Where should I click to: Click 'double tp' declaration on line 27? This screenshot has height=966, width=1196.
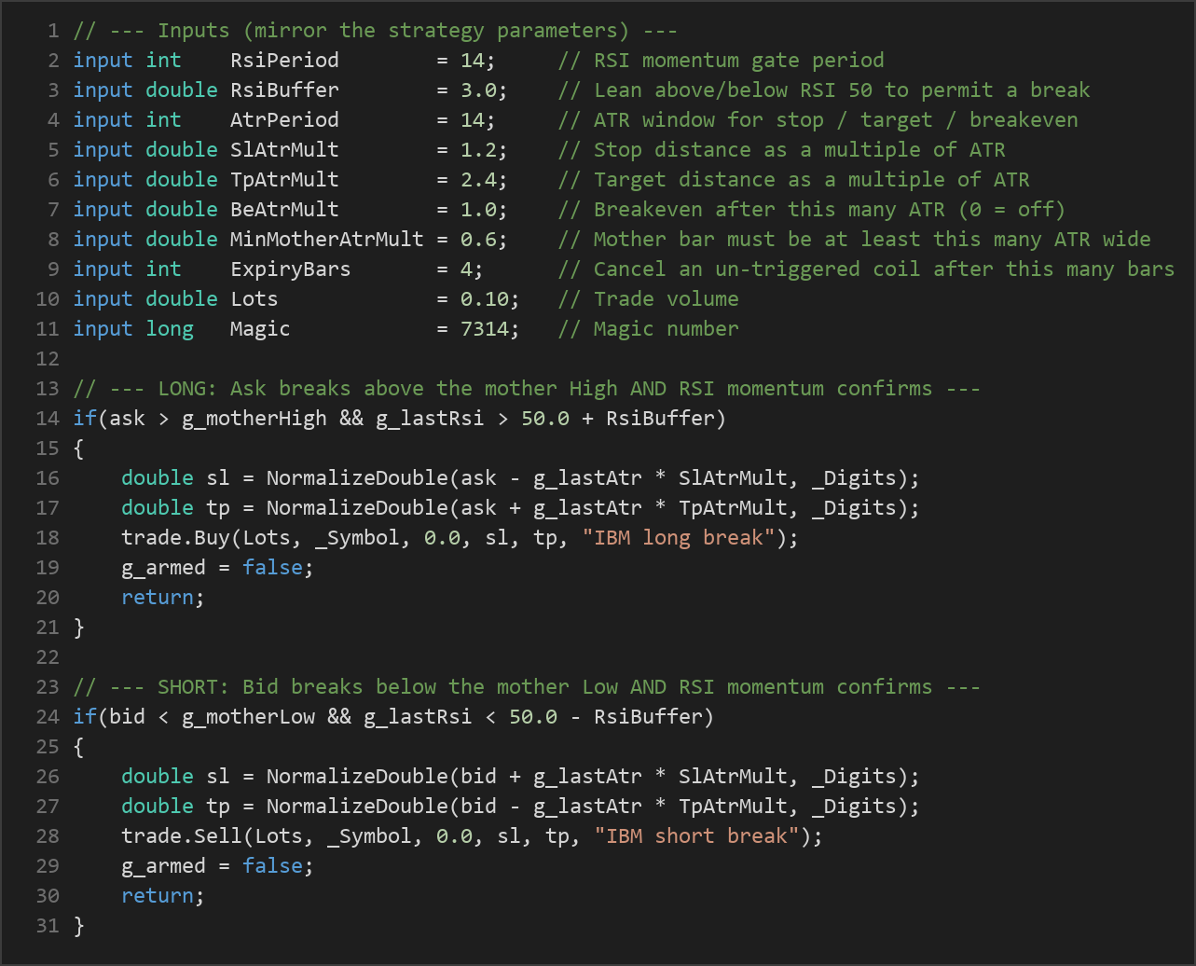click(175, 807)
